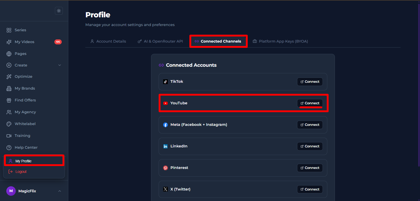Image resolution: width=420 pixels, height=201 pixels.
Task: Click the YouTube logo icon
Action: coord(165,103)
